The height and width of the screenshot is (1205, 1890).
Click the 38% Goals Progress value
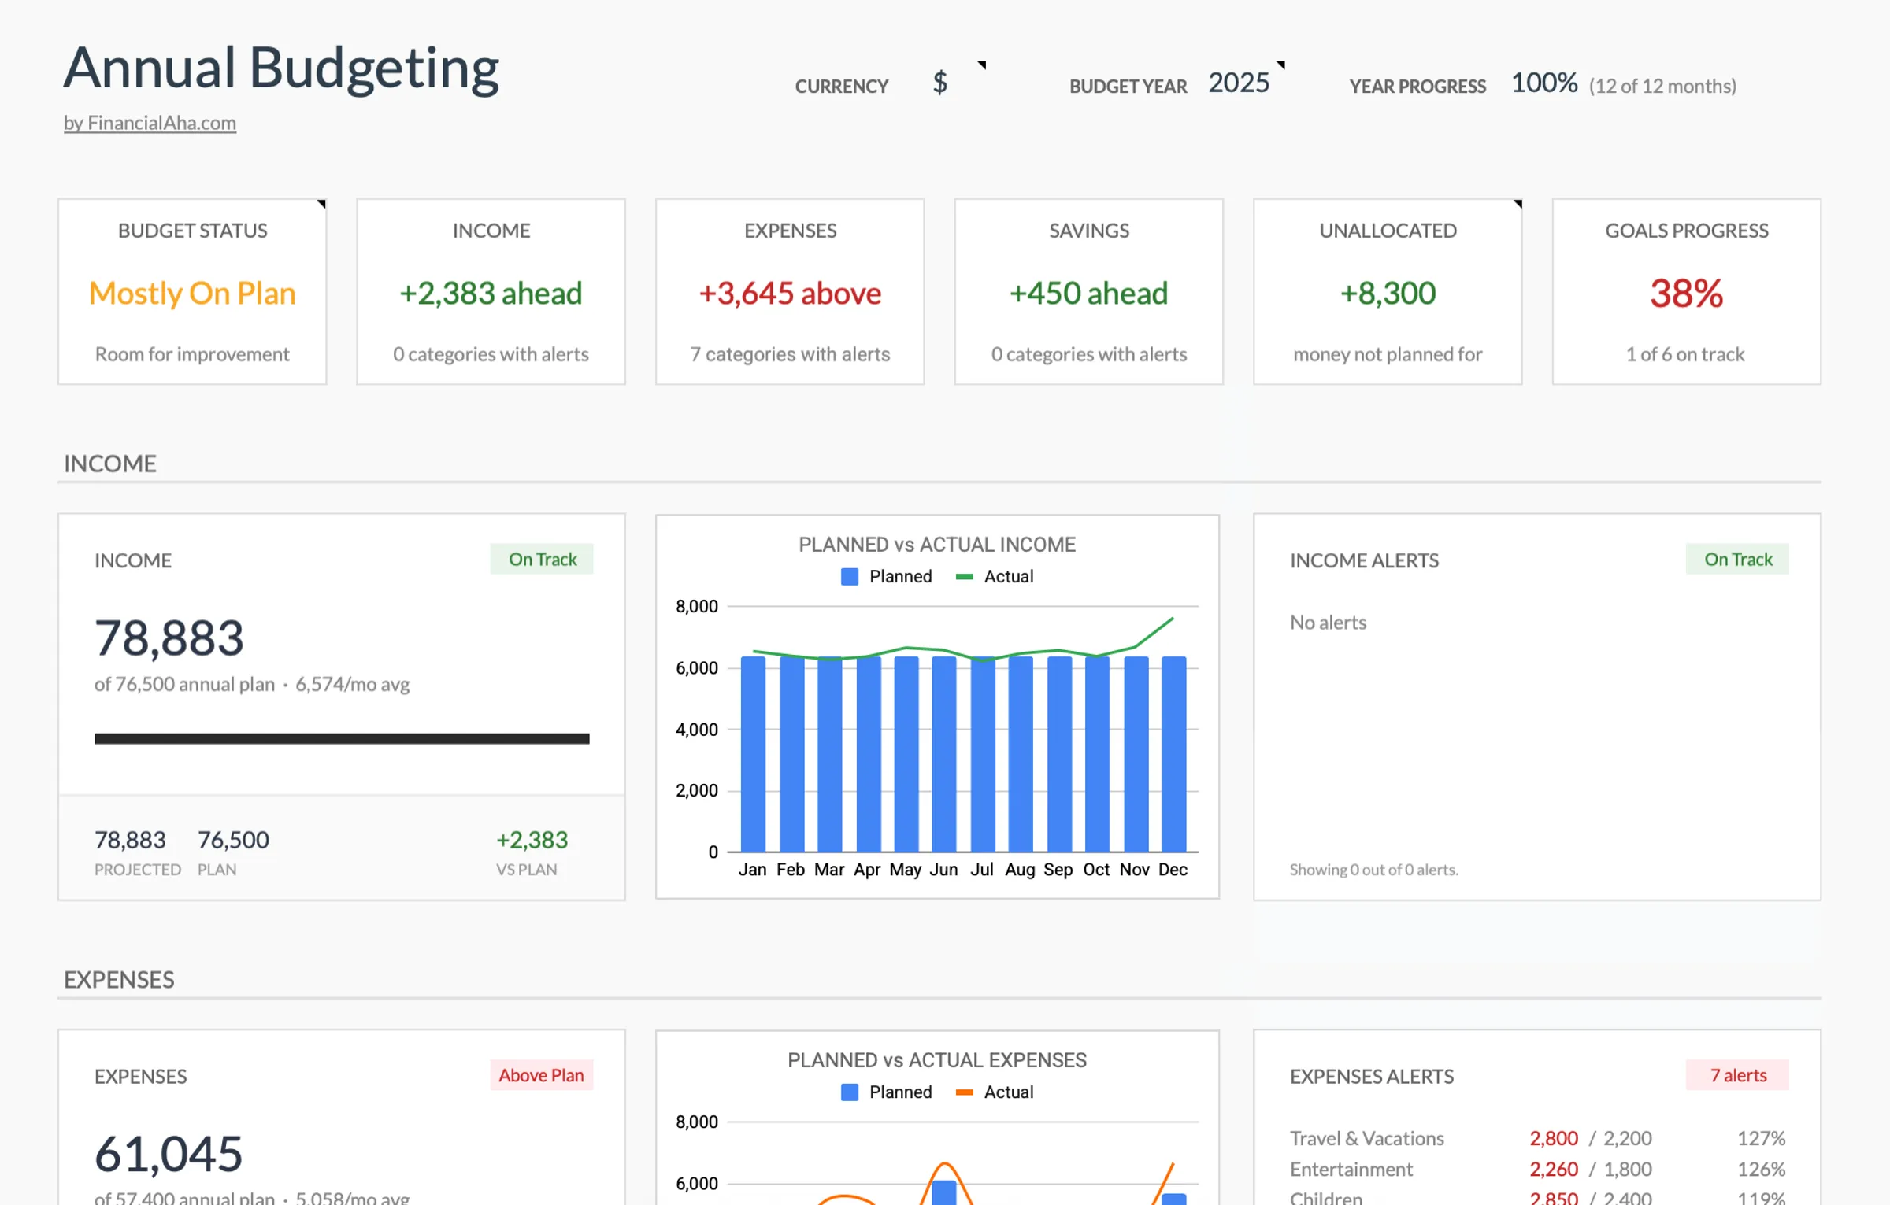[x=1685, y=294]
